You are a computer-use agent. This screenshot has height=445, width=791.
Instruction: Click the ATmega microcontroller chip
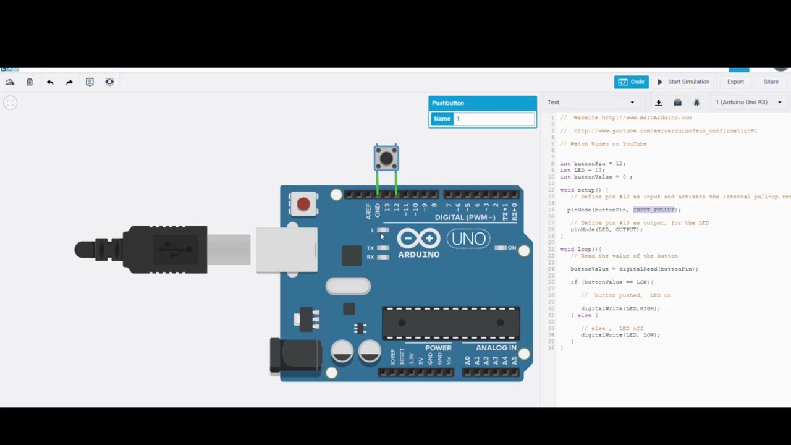click(451, 323)
